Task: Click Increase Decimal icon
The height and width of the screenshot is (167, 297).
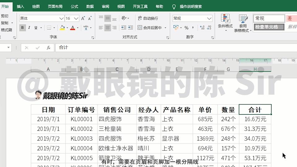Action: click(202, 28)
